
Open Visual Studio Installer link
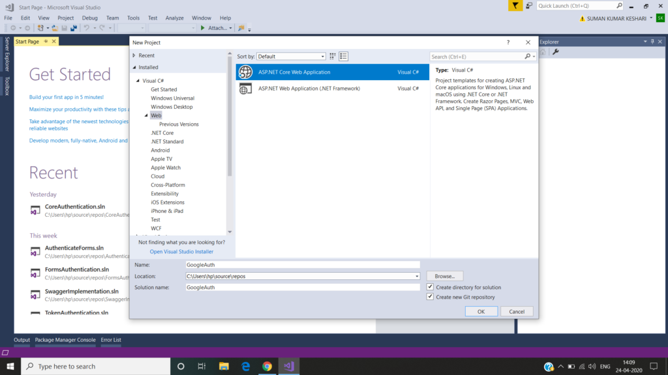point(181,252)
